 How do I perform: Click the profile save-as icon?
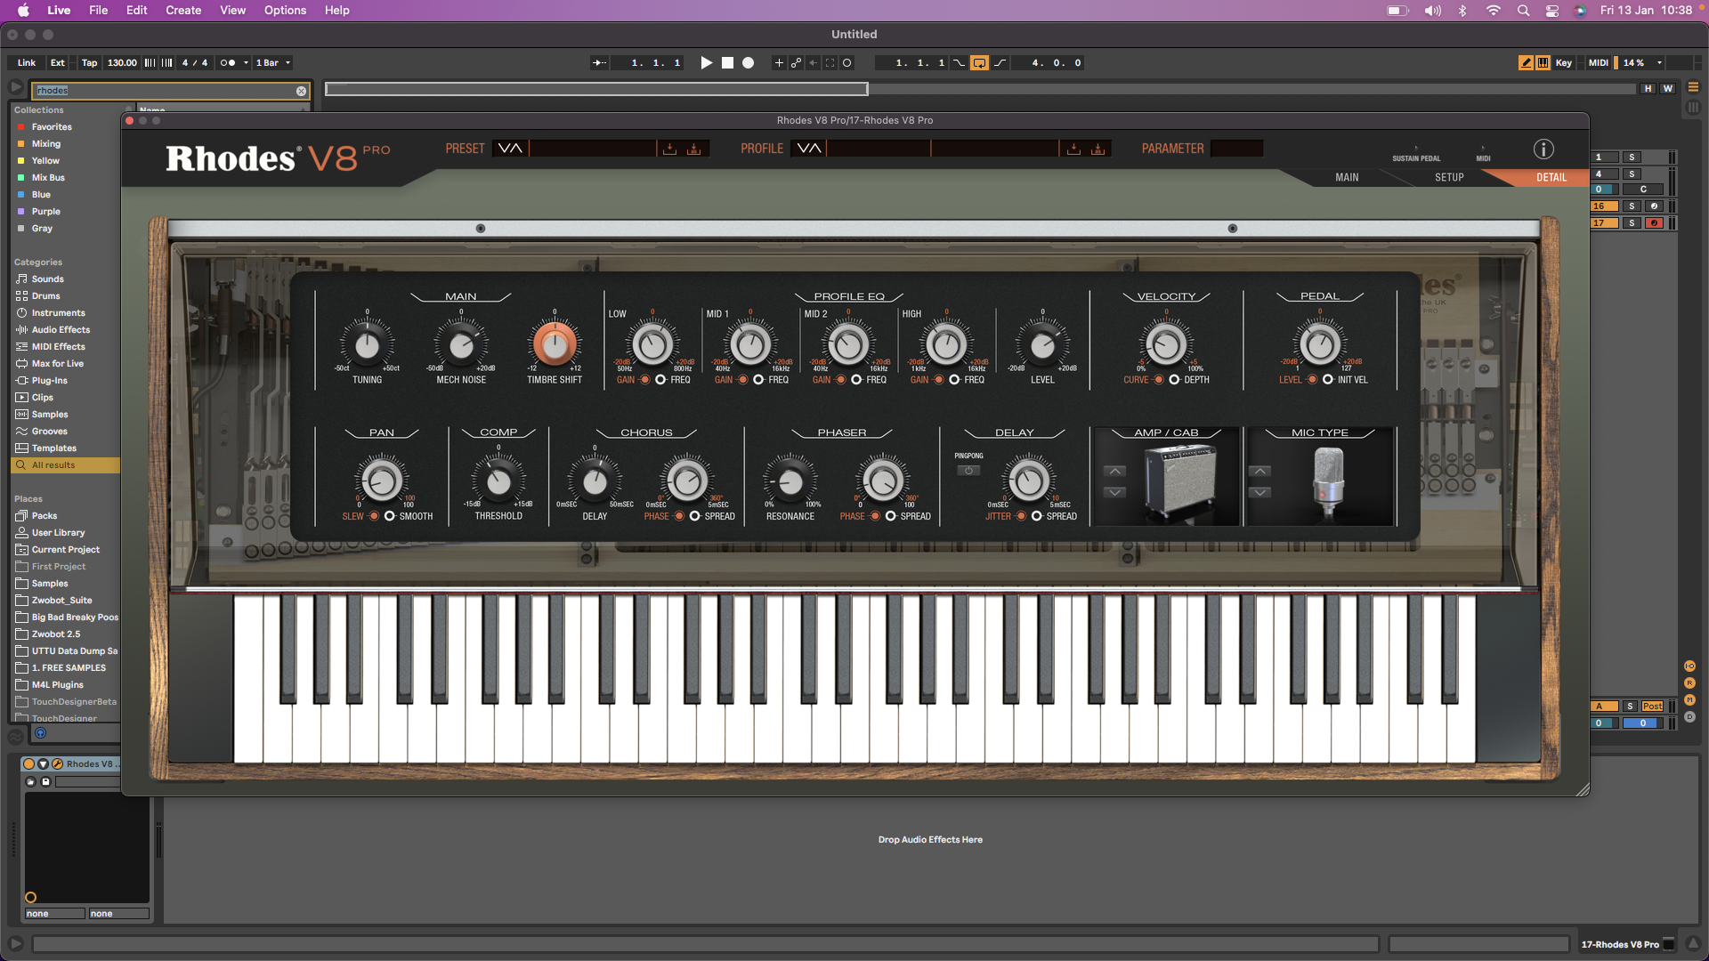(1097, 149)
